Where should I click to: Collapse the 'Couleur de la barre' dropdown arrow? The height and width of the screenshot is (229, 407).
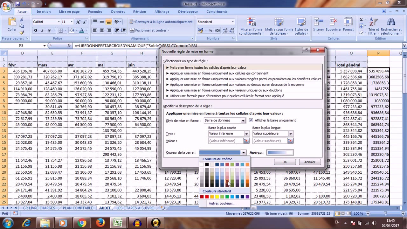pos(243,153)
